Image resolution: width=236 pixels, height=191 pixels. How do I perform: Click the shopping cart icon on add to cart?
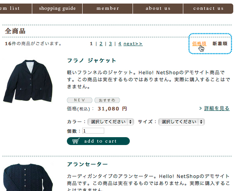click(x=76, y=141)
